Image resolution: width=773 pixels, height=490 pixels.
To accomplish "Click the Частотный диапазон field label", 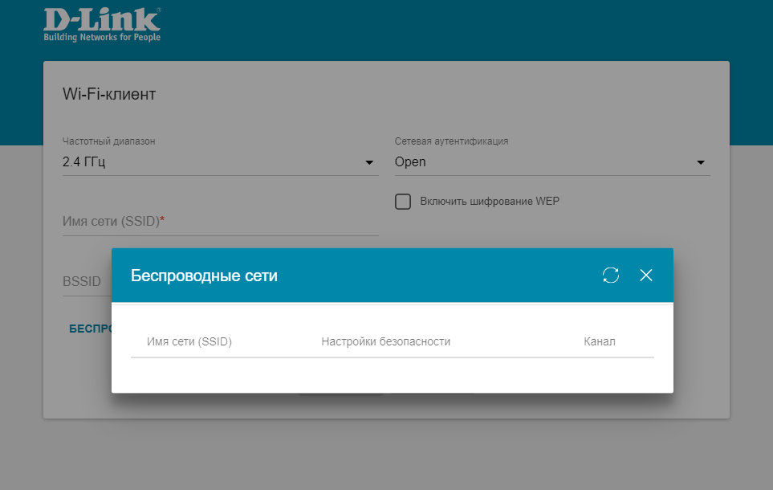I will click(x=108, y=141).
